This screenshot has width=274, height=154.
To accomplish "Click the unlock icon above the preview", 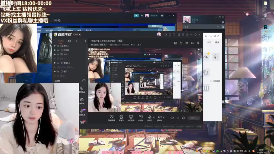I will pos(181,43).
